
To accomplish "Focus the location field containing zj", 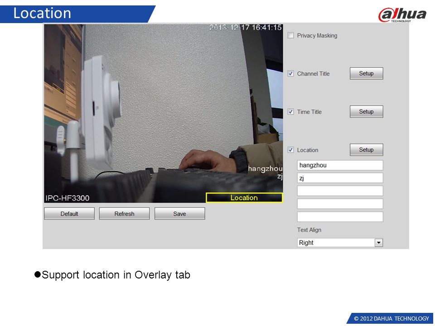I will (x=340, y=178).
